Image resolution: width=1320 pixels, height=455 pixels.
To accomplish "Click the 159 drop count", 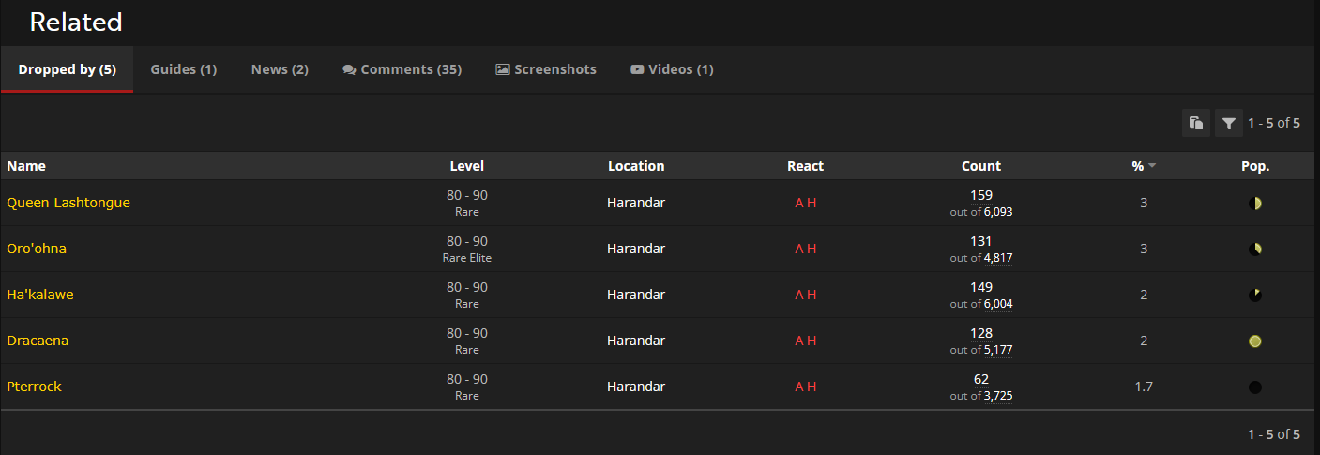I will [981, 195].
